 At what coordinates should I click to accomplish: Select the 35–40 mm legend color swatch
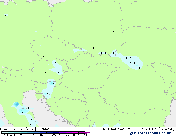69,132
